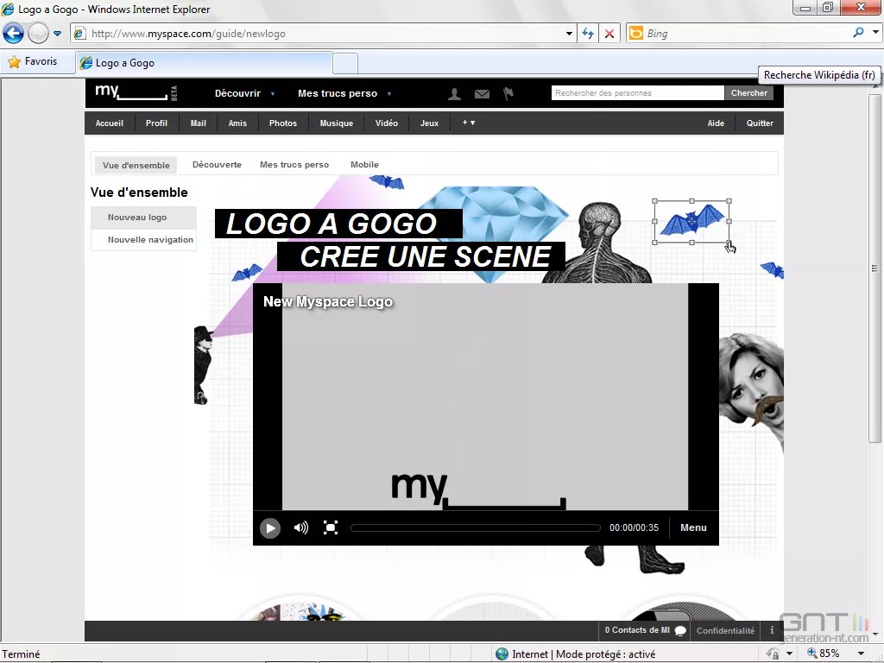Click the Chercher button

click(748, 93)
